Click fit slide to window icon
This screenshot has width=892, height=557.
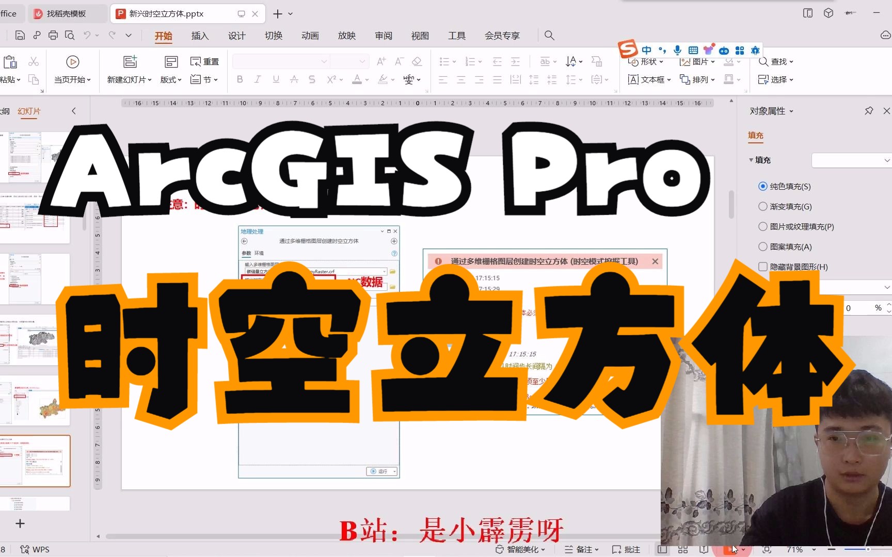pos(767,550)
